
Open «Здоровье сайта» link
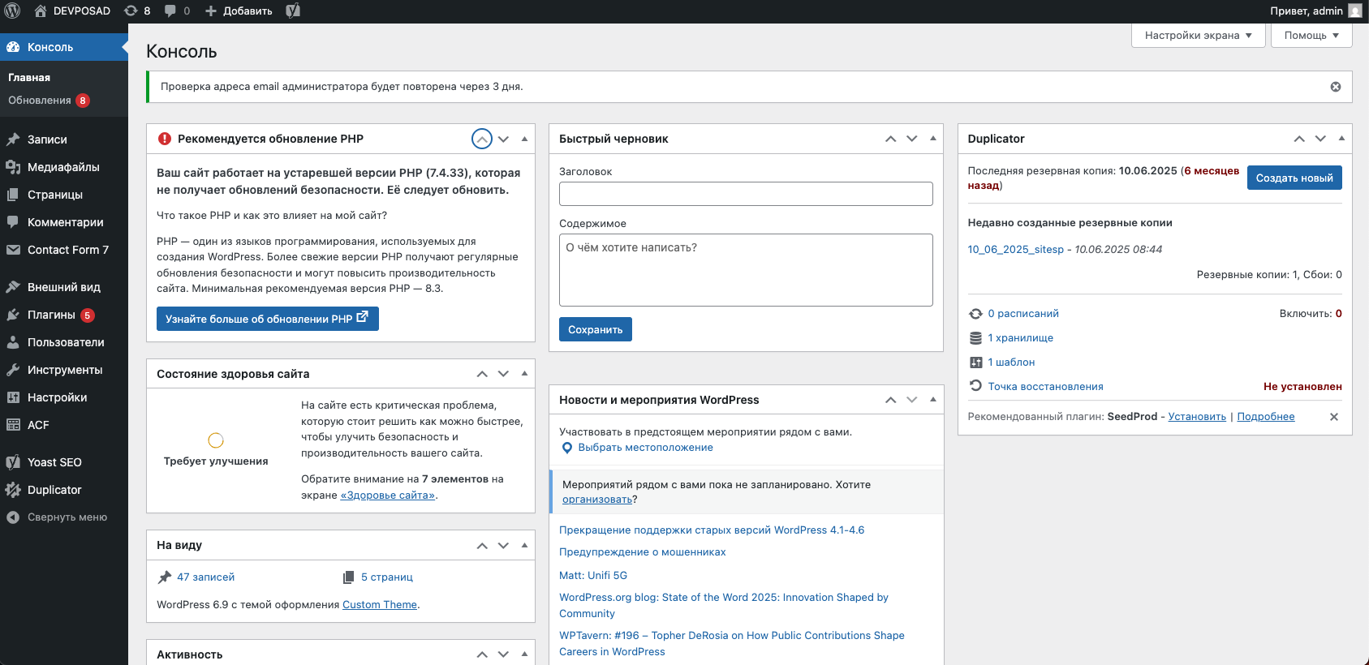click(x=388, y=496)
